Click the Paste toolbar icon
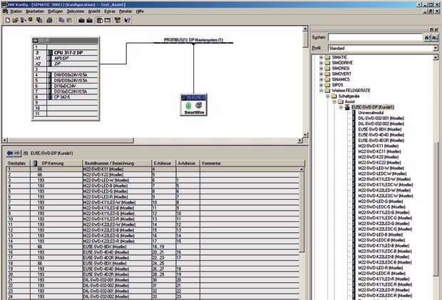442x300 pixels. [69, 20]
